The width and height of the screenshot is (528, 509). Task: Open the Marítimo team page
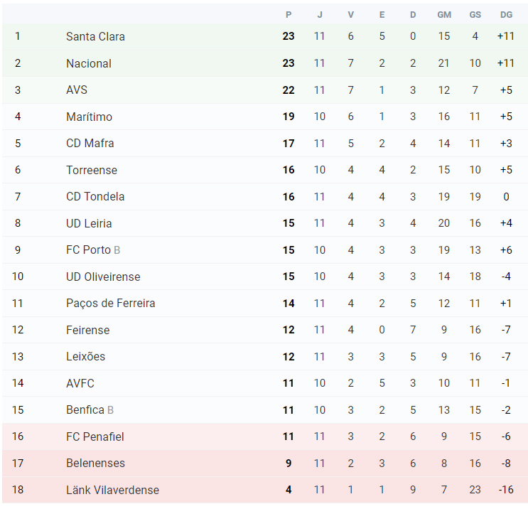pyautogui.click(x=89, y=117)
